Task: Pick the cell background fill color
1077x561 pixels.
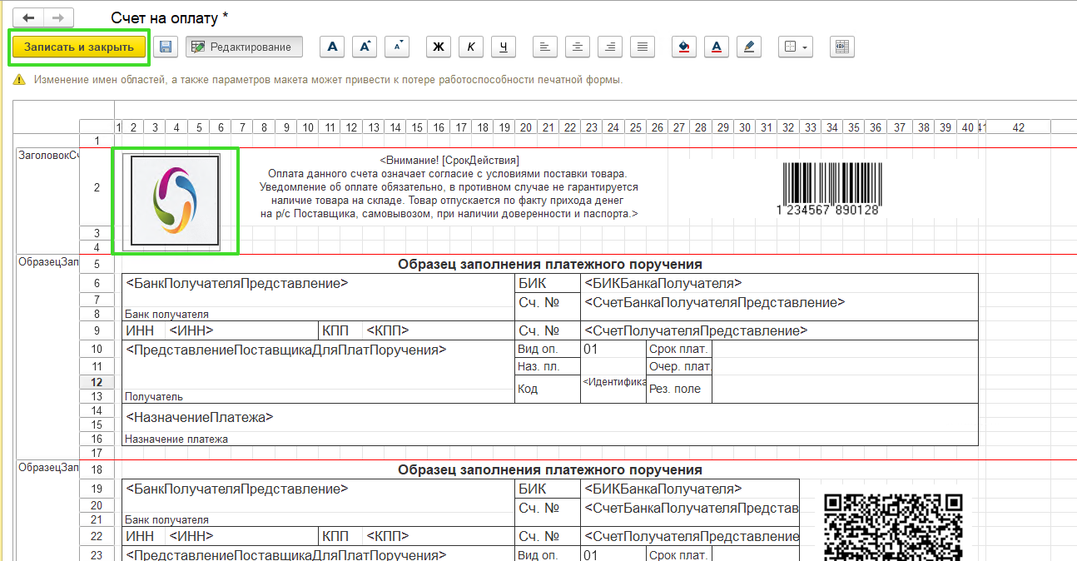Action: [x=683, y=47]
